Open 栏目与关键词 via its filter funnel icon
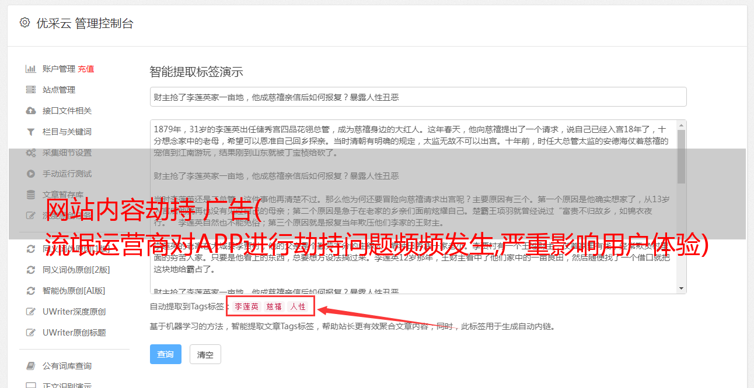 point(30,132)
